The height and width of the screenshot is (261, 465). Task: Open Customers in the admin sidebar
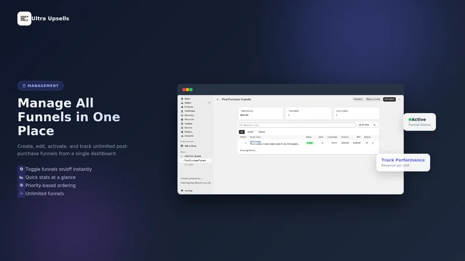click(x=188, y=111)
